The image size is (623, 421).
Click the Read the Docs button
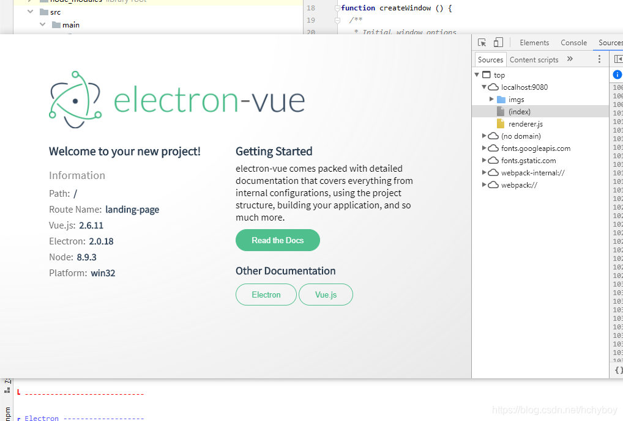pyautogui.click(x=277, y=240)
